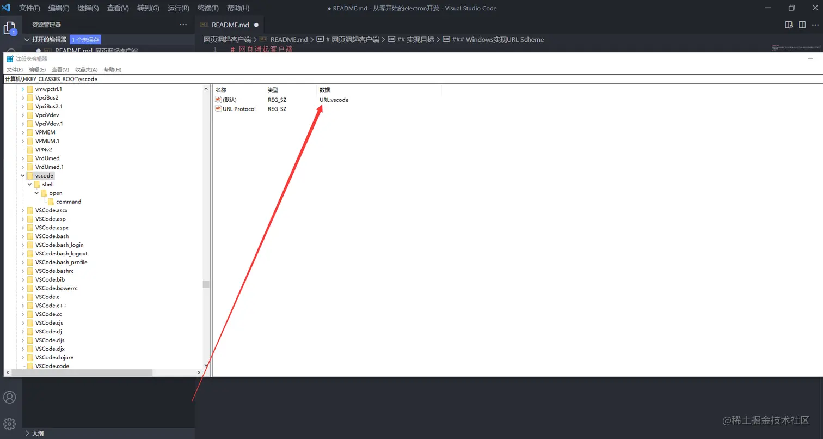The image size is (823, 439).
Task: Expand the vmwpctrl.1 registry key
Action: pyautogui.click(x=23, y=89)
